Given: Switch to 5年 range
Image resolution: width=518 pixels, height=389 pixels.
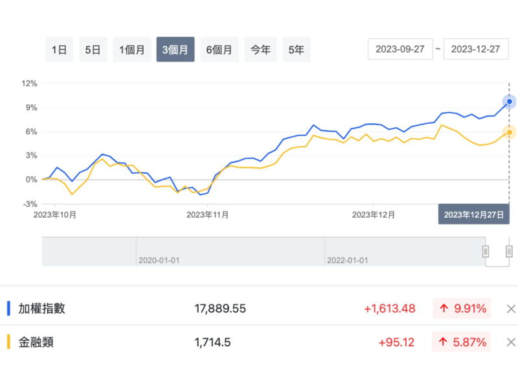Looking at the screenshot, I should (296, 49).
